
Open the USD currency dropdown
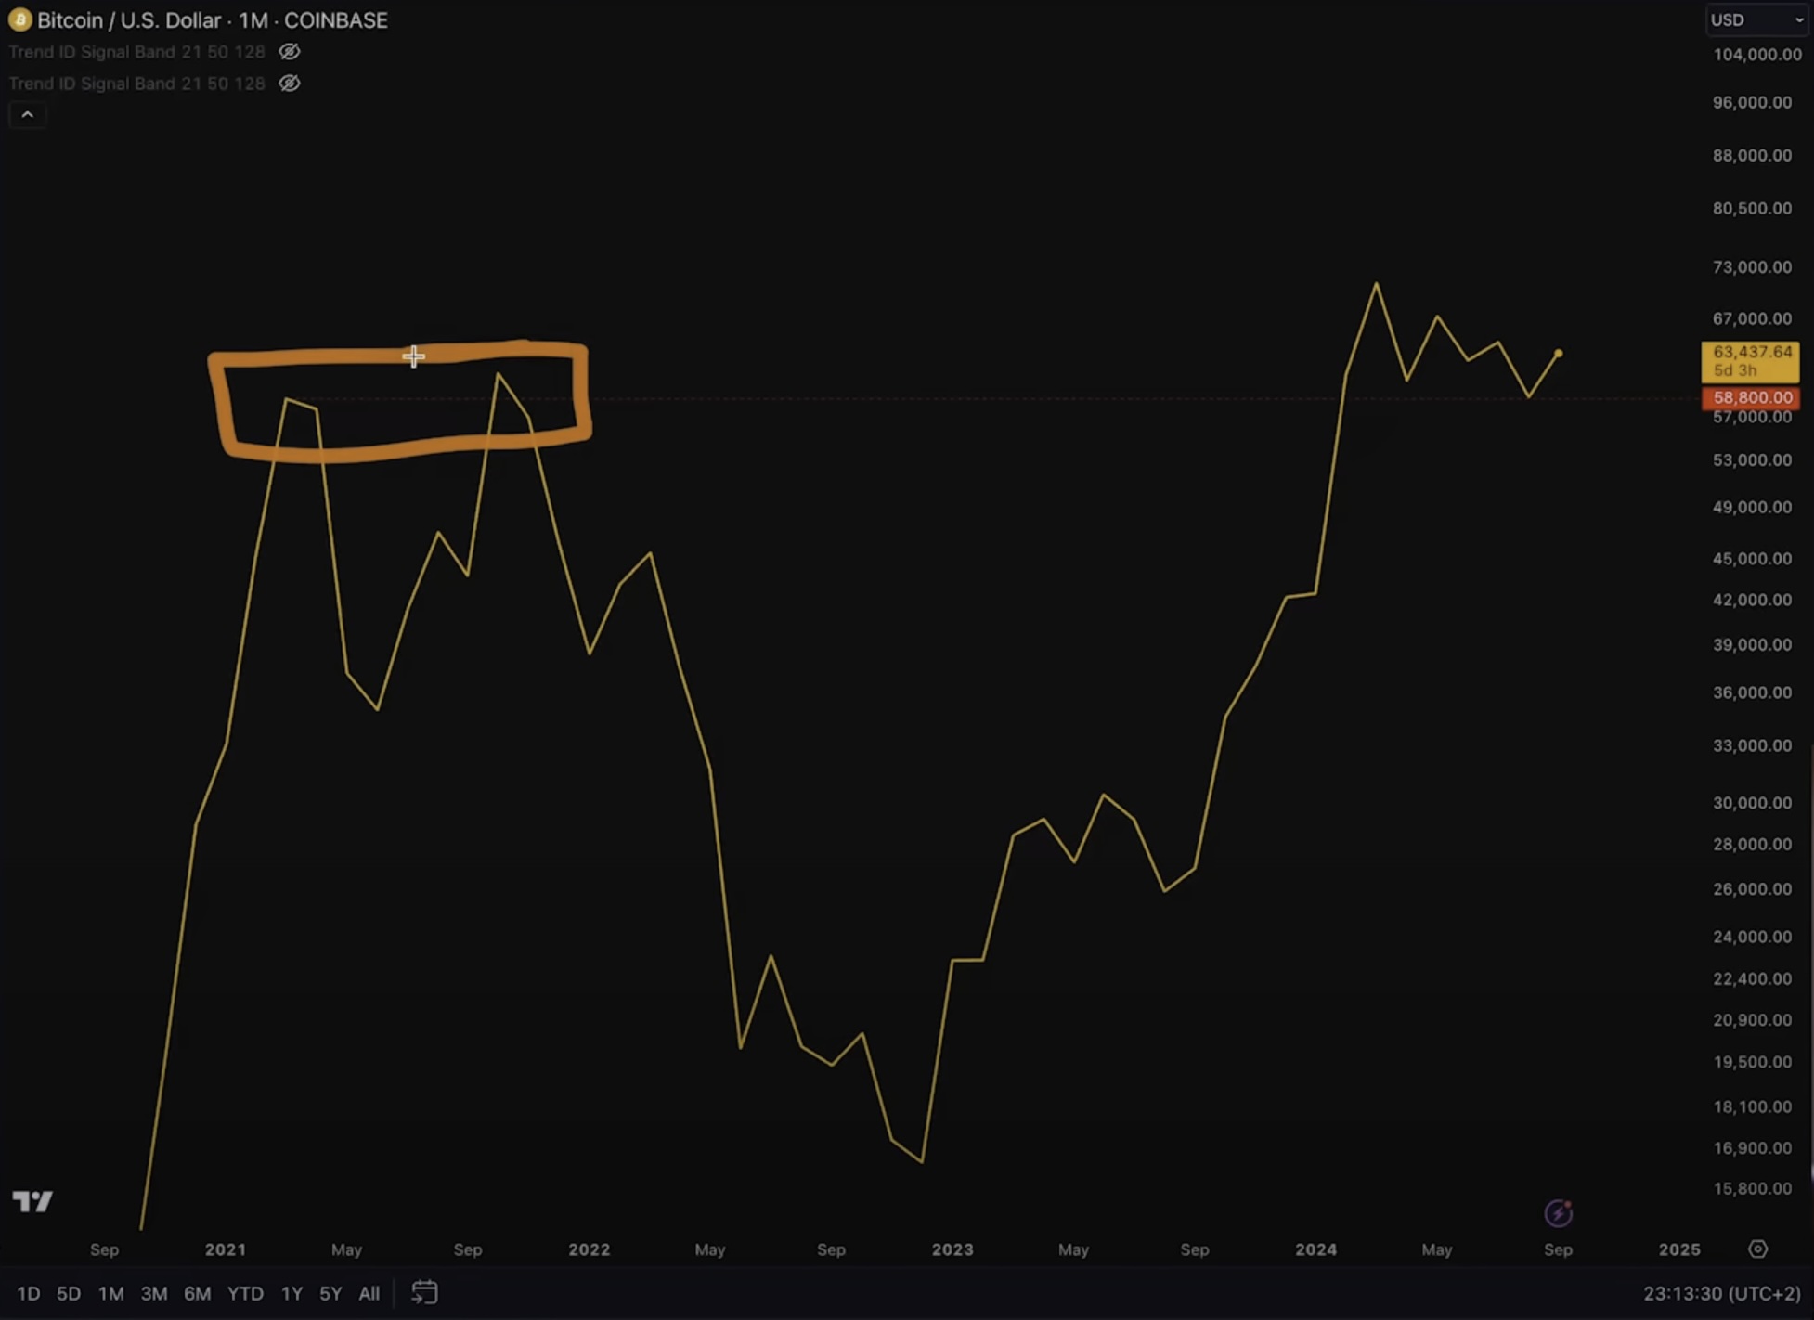point(1756,19)
